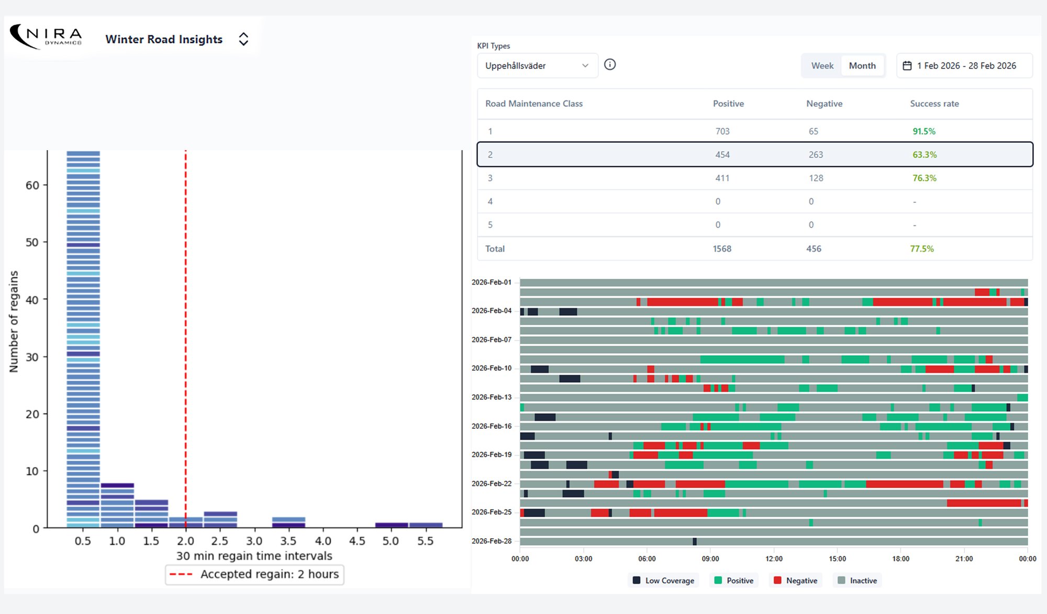1047x614 pixels.
Task: Open the Winter Road Insights switcher chevrons
Action: click(243, 39)
